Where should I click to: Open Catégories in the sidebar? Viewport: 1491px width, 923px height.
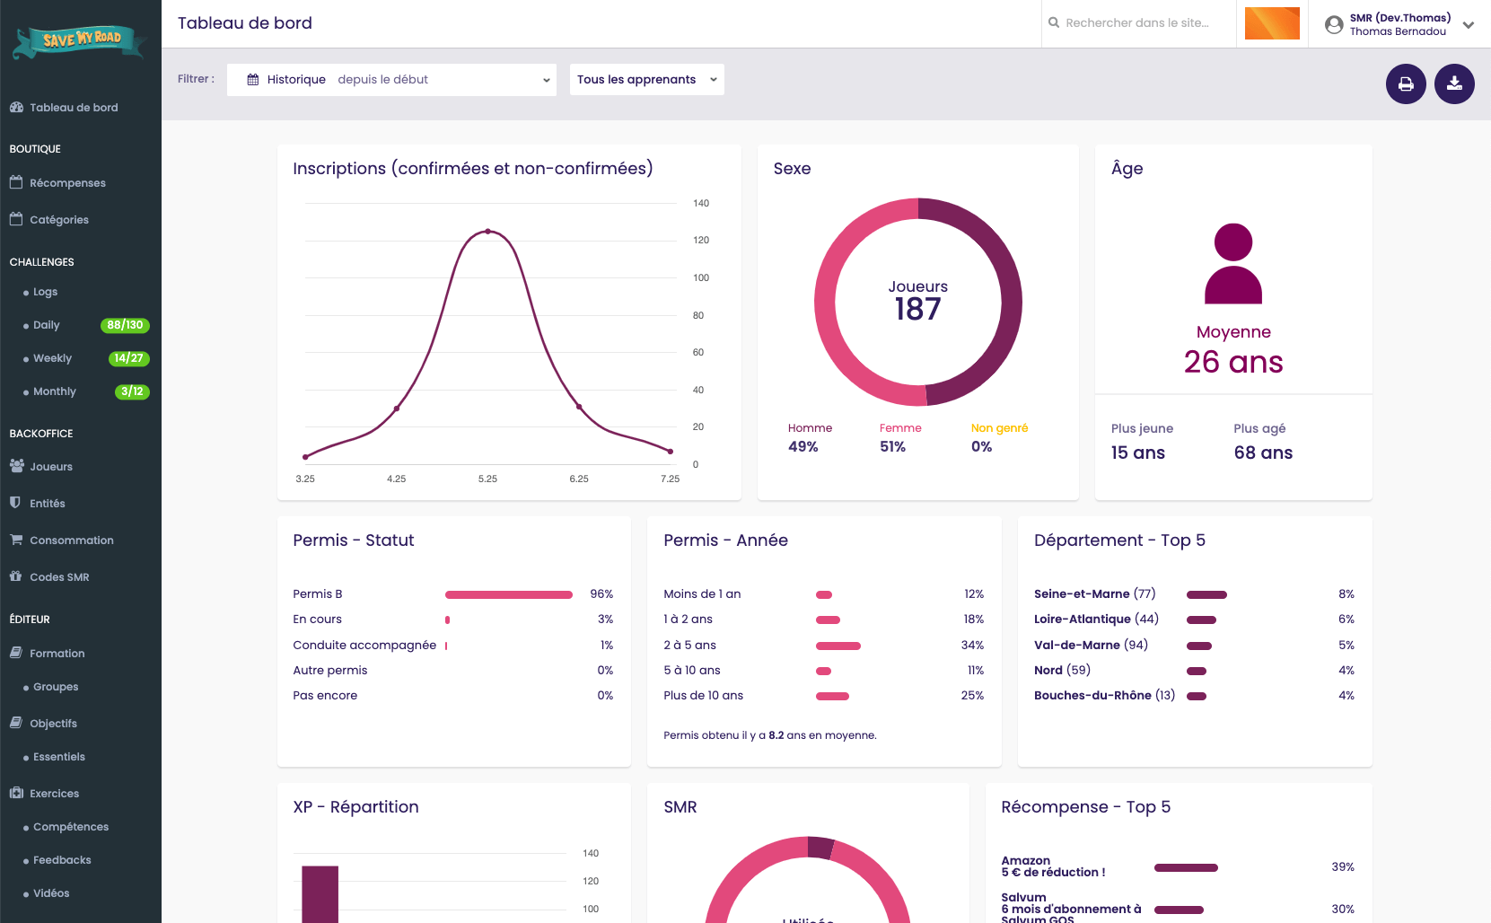[59, 220]
